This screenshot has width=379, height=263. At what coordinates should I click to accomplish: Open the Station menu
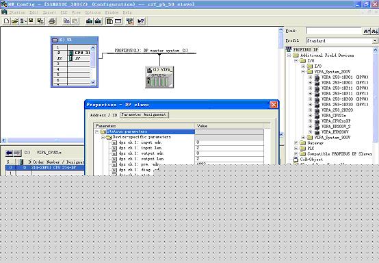coord(17,12)
